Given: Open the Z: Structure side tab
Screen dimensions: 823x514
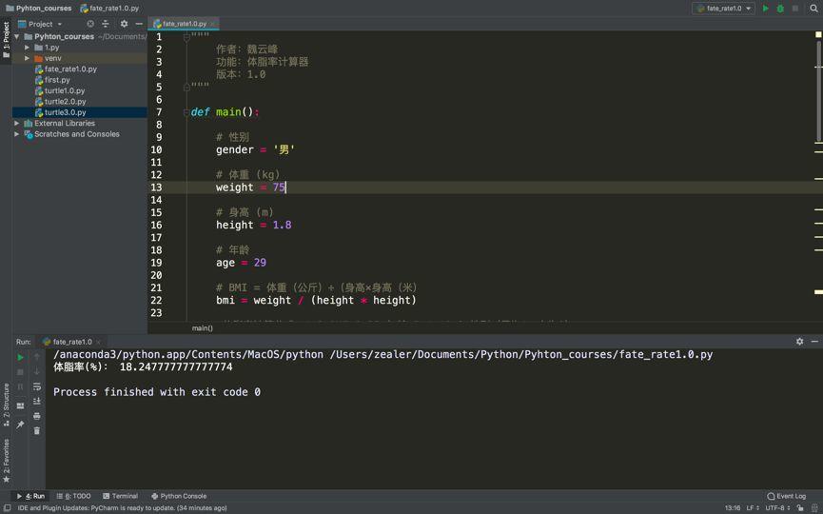Looking at the screenshot, I should tap(6, 405).
